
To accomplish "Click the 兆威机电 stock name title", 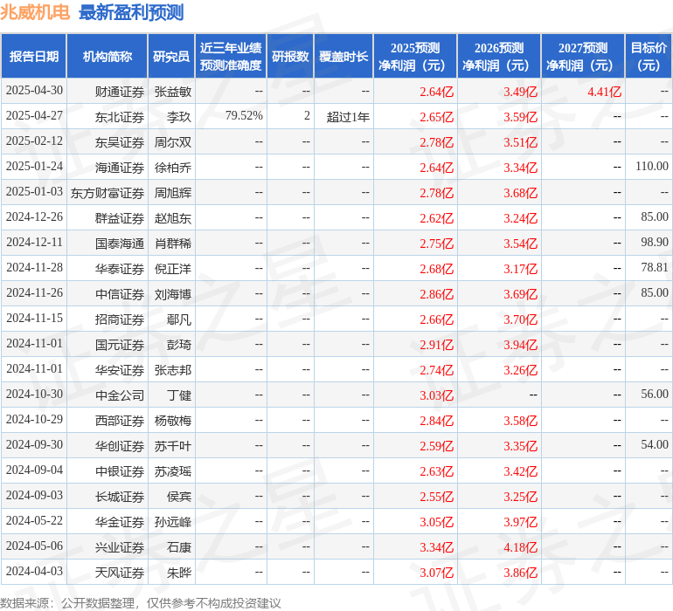I will click(x=36, y=12).
